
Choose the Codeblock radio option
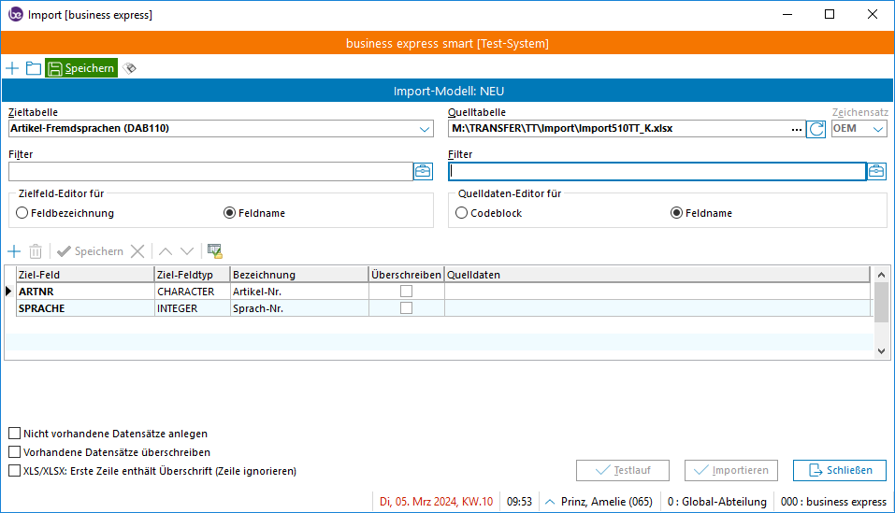click(x=461, y=213)
